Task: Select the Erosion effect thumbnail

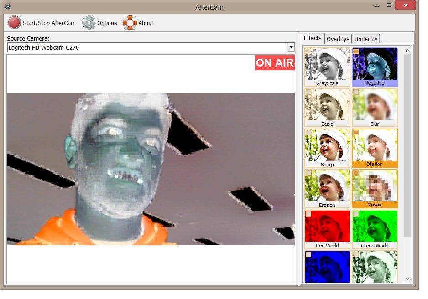Action: [x=327, y=189]
